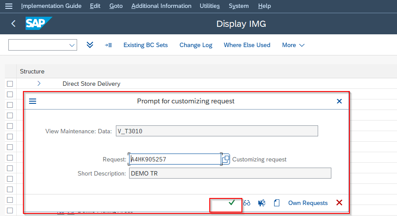Image resolution: width=397 pixels, height=216 pixels.
Task: Select the Direct Store Delivery row text
Action: [x=91, y=84]
